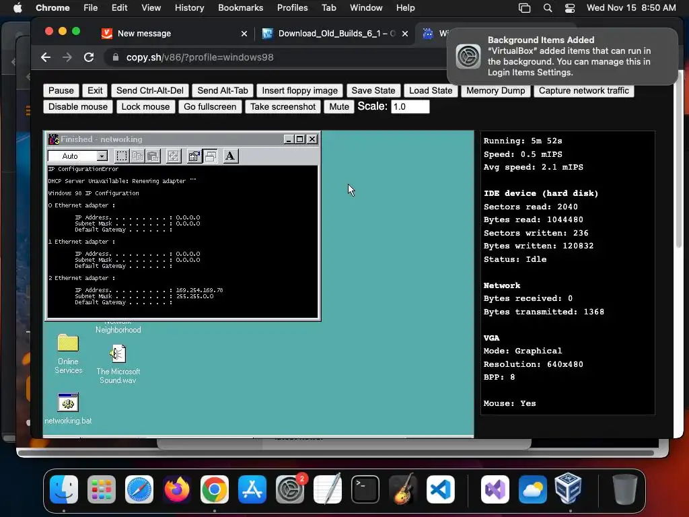This screenshot has width=689, height=517.
Task: Open Control Center in menu bar
Action: (x=570, y=8)
